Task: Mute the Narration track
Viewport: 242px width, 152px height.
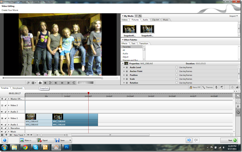Action: click(2, 128)
